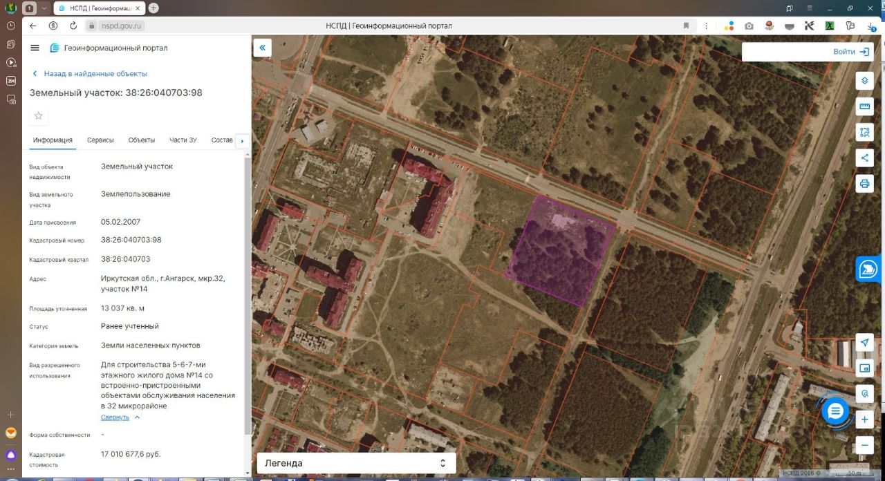Switch to the Объекты tab
This screenshot has width=885, height=481.
[x=142, y=140]
